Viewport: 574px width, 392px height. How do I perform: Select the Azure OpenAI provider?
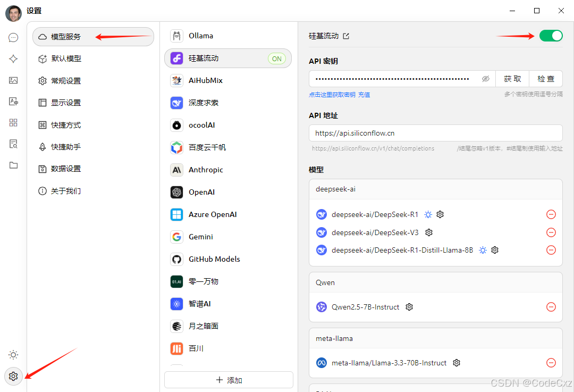click(x=228, y=215)
